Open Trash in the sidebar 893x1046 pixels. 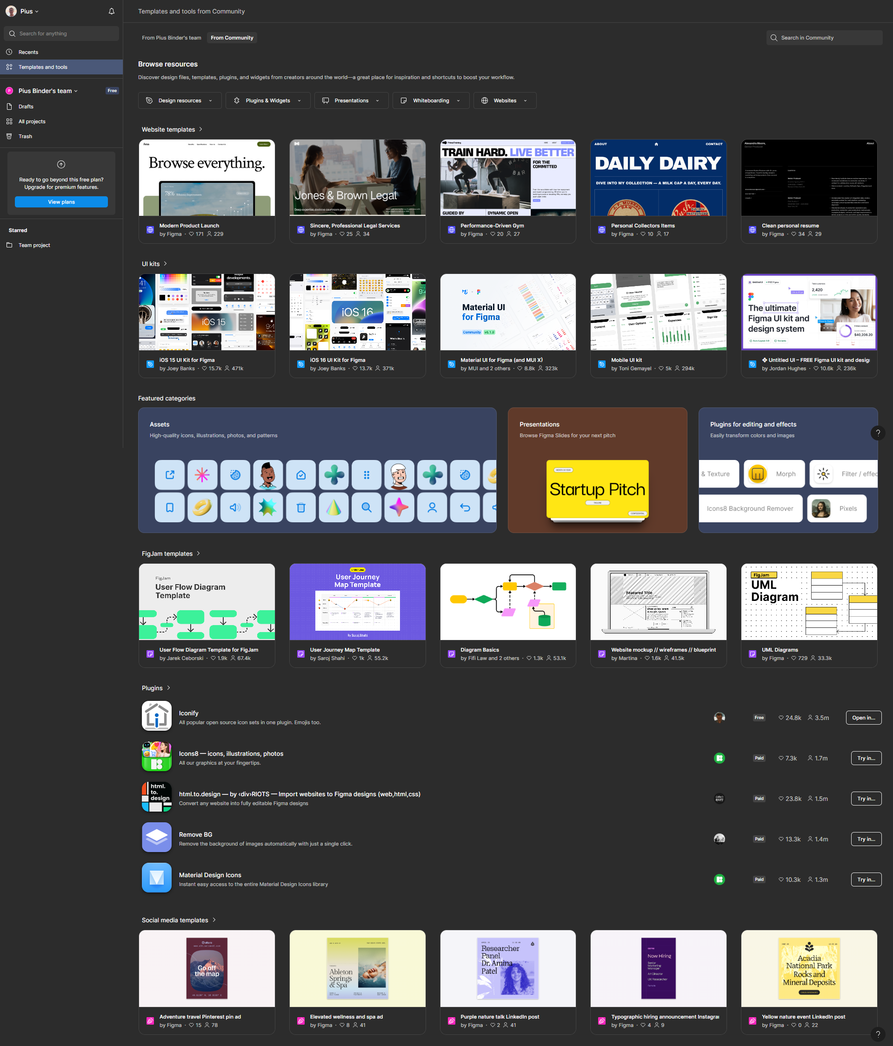tap(61, 136)
